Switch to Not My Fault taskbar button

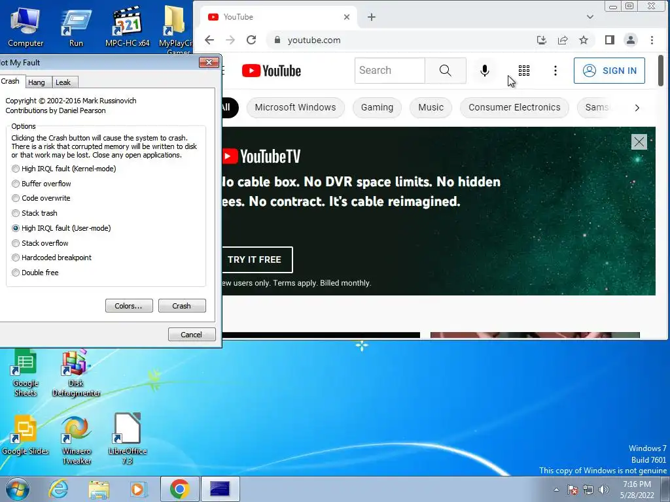[x=220, y=489]
